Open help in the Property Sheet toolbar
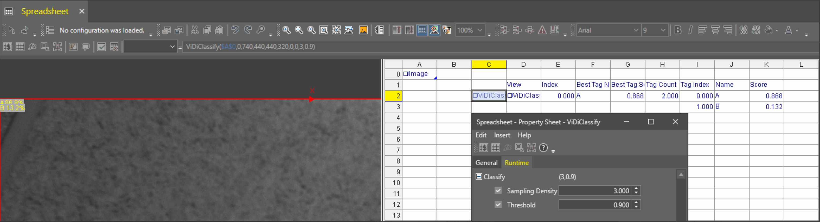This screenshot has width=820, height=222. [543, 148]
